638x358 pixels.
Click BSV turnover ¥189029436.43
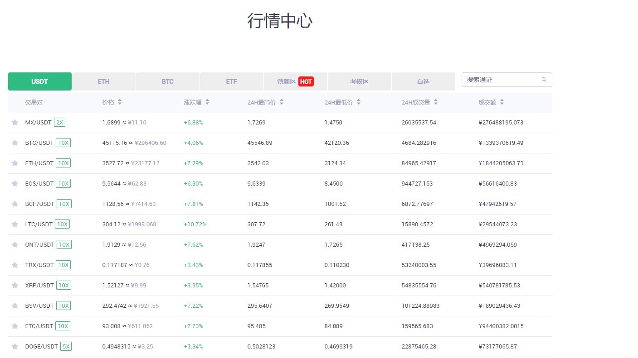tap(499, 305)
